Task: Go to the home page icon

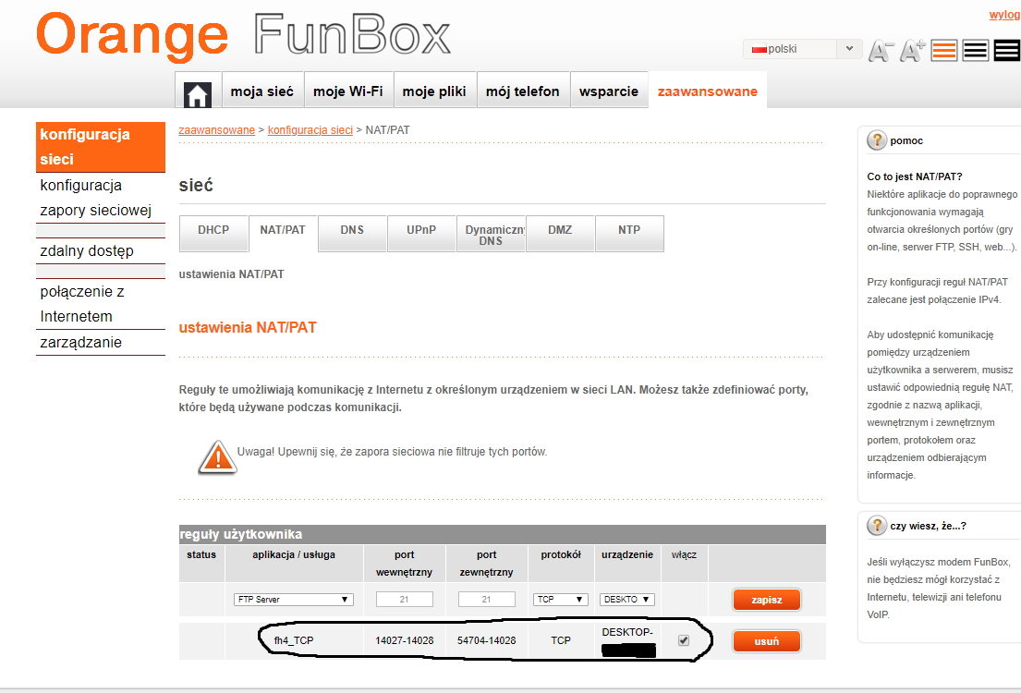Action: (198, 94)
